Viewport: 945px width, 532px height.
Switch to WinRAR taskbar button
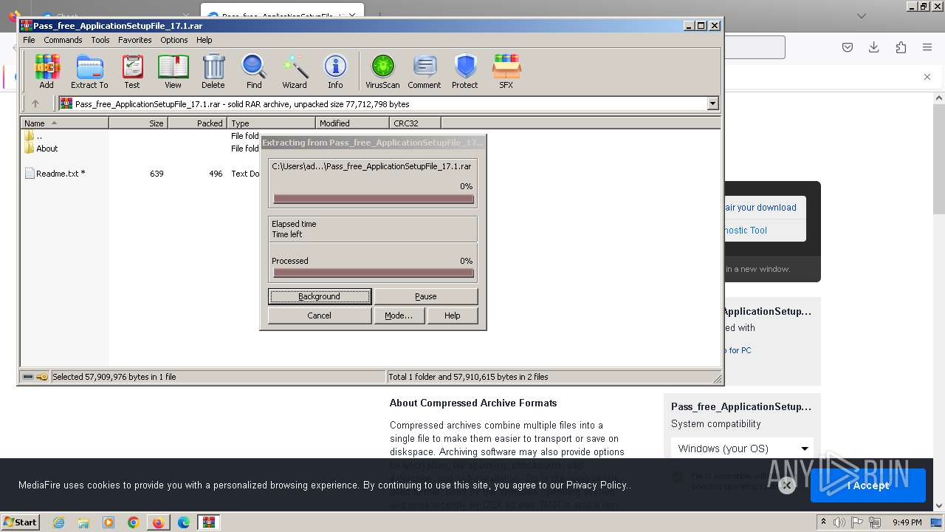(x=209, y=522)
